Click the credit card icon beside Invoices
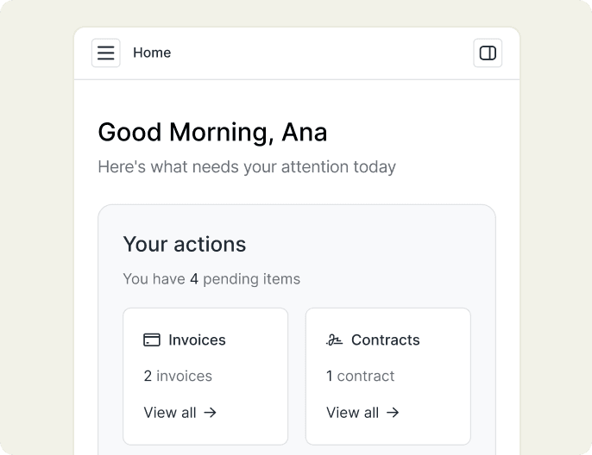The image size is (592, 455). (x=152, y=340)
